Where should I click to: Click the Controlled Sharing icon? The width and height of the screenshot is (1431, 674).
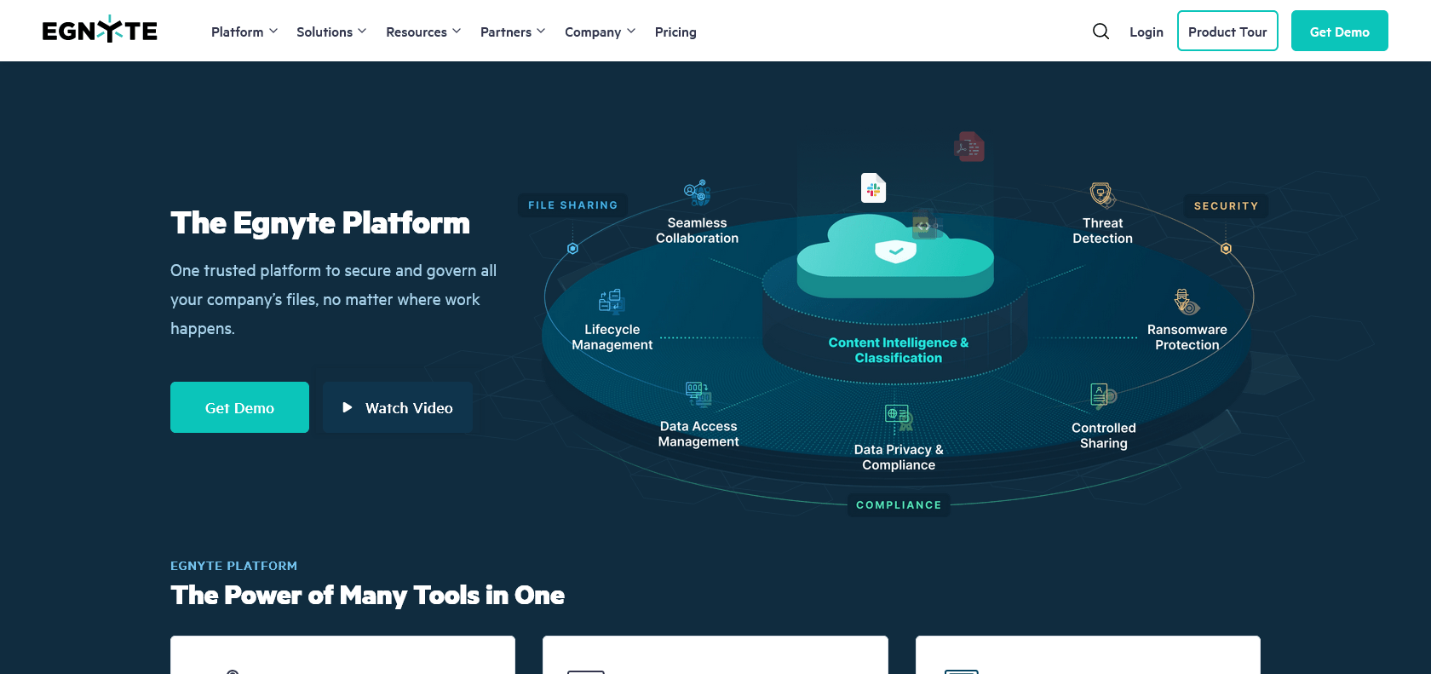[1103, 396]
